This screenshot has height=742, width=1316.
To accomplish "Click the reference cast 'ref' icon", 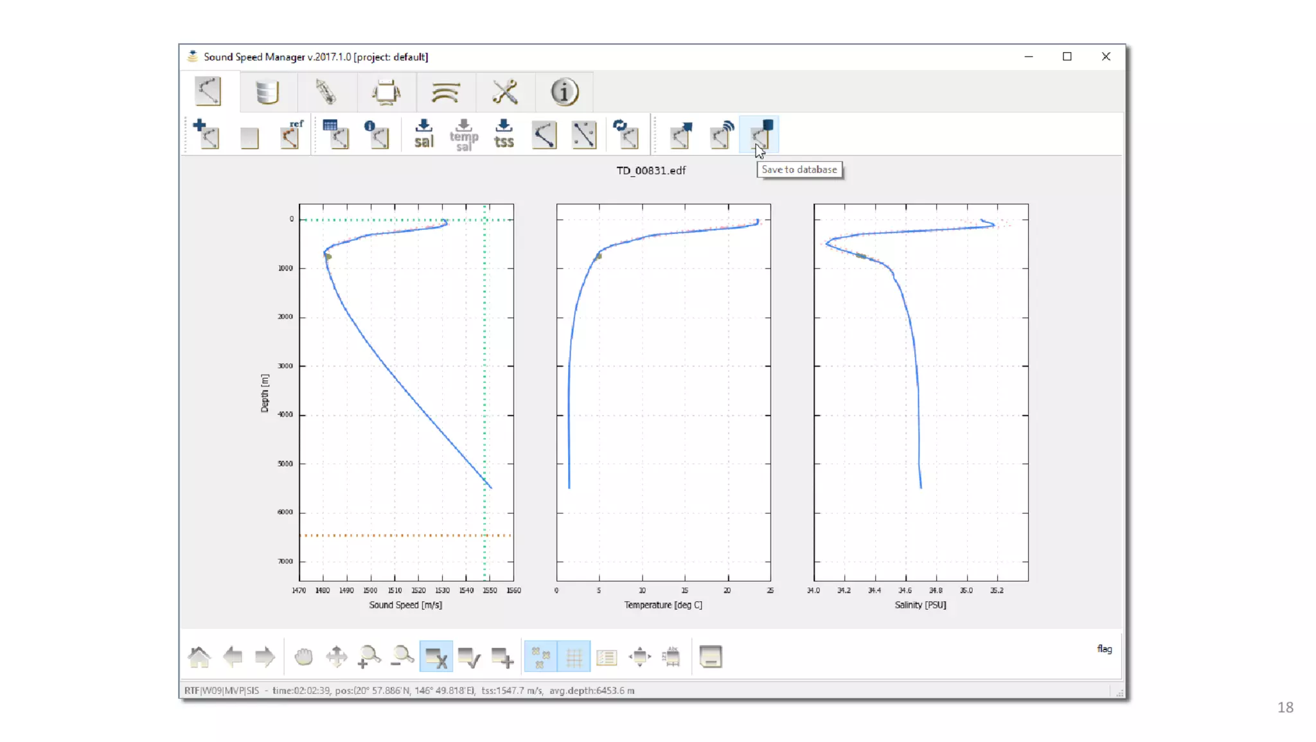I will pyautogui.click(x=291, y=134).
